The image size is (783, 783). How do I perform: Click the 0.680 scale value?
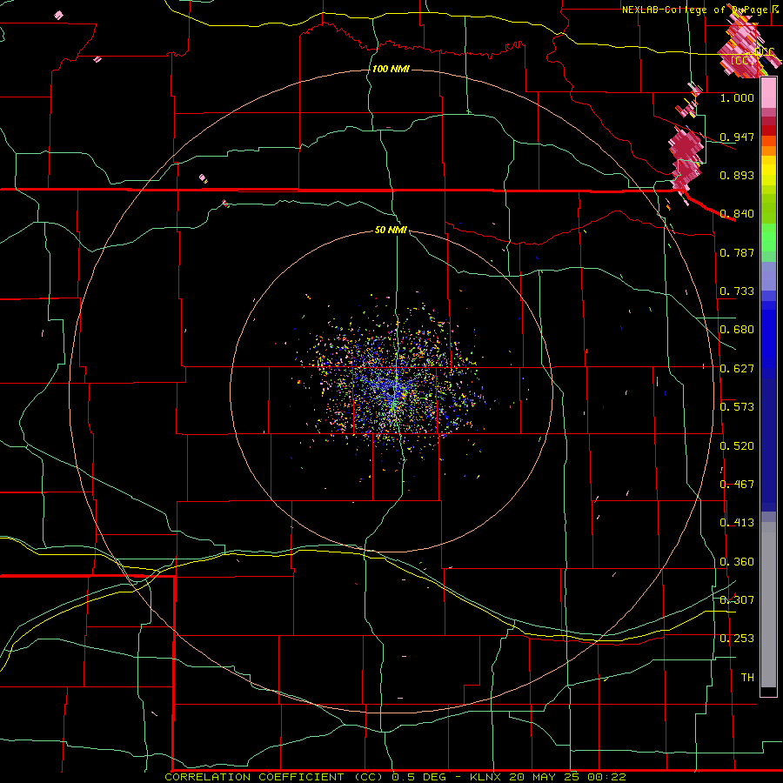point(737,330)
